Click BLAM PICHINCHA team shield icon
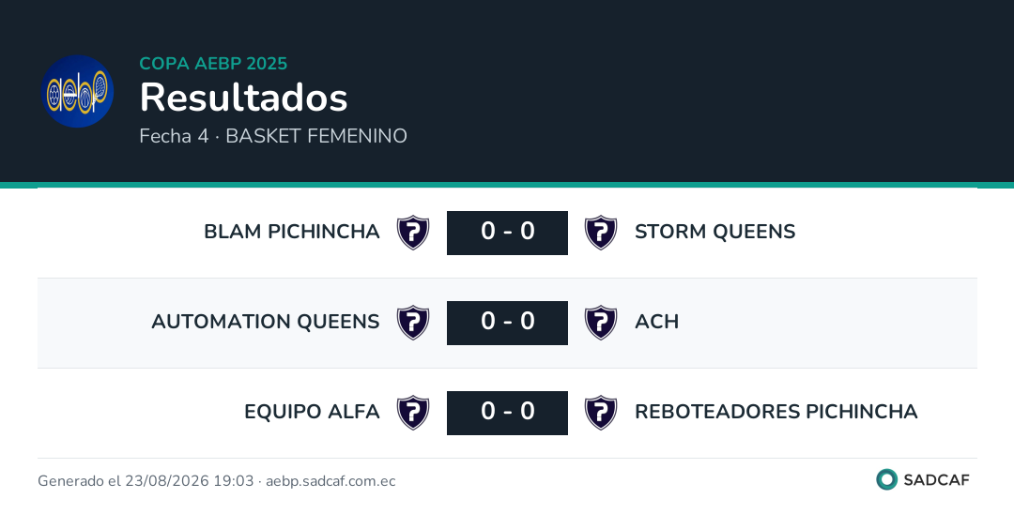 413,233
